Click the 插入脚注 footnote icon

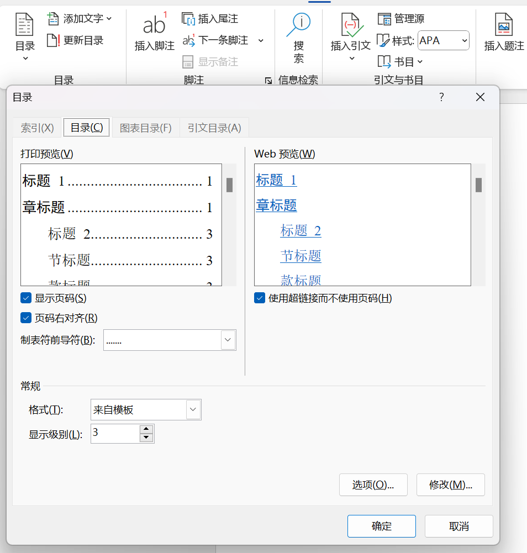pyautogui.click(x=155, y=26)
